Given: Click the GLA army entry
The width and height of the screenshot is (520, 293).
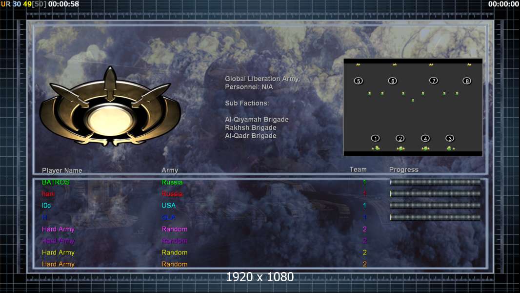Looking at the screenshot, I should 168,217.
